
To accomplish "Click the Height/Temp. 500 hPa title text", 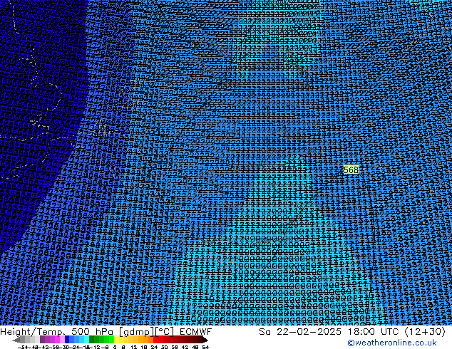I will [x=56, y=332].
